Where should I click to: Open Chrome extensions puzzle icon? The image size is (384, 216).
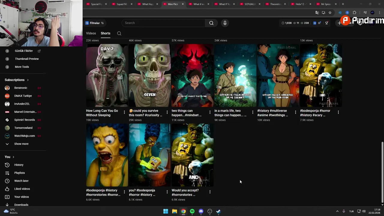(x=355, y=13)
